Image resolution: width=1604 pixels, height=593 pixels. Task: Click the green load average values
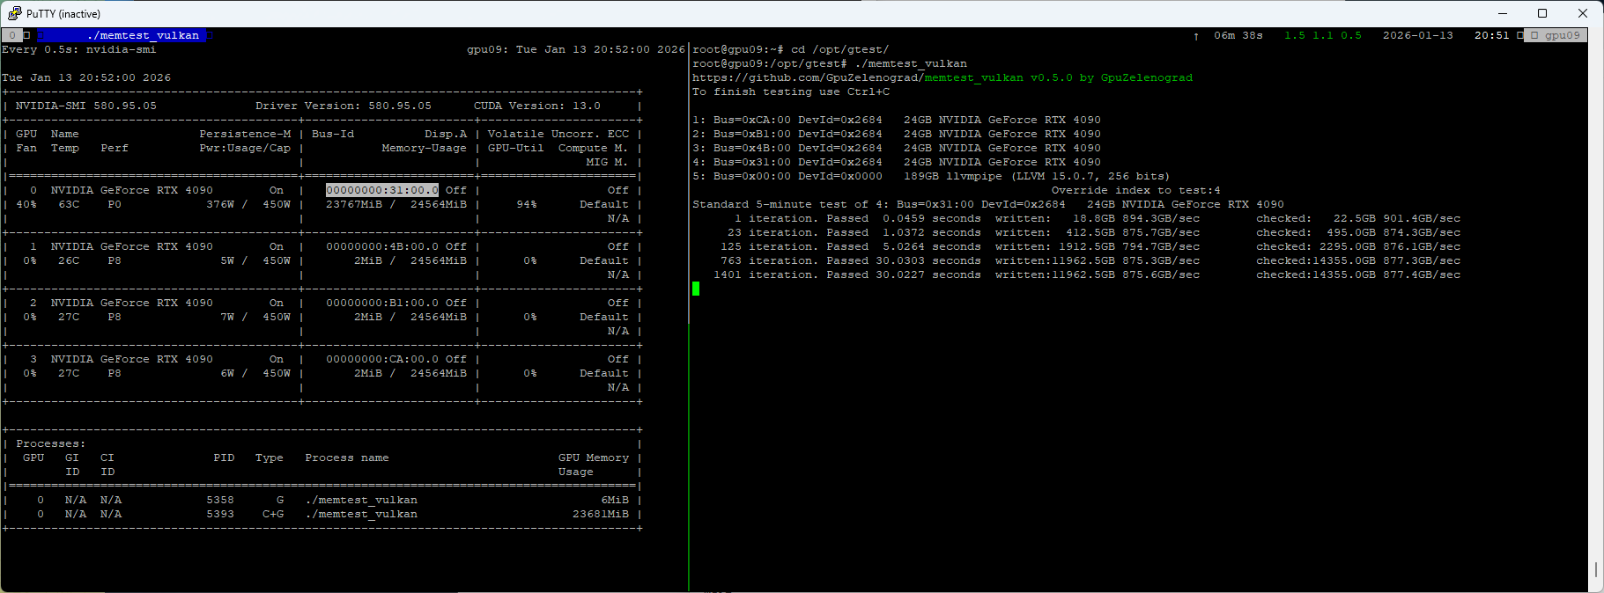1322,35
